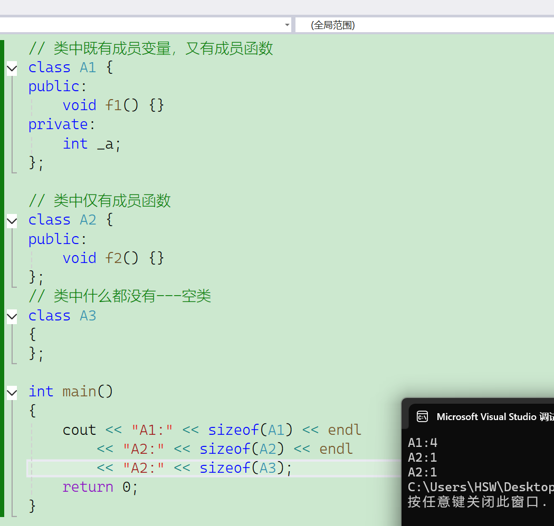The image size is (554, 526).
Task: Click the console icon in debug window title
Action: point(422,416)
